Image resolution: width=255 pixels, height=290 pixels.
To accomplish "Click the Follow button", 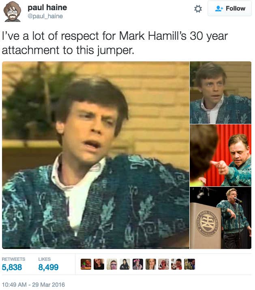I will [229, 8].
